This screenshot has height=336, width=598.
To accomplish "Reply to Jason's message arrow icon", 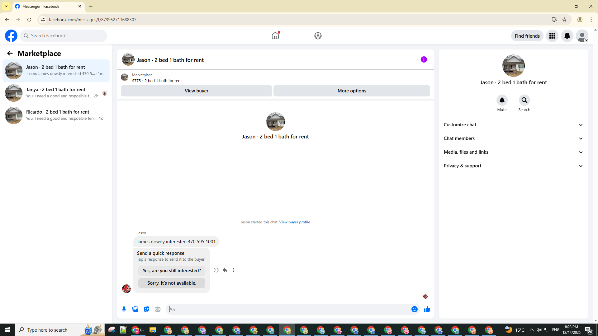I will (x=225, y=270).
